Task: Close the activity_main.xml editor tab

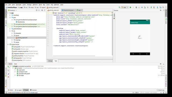Action: (x=60, y=10)
